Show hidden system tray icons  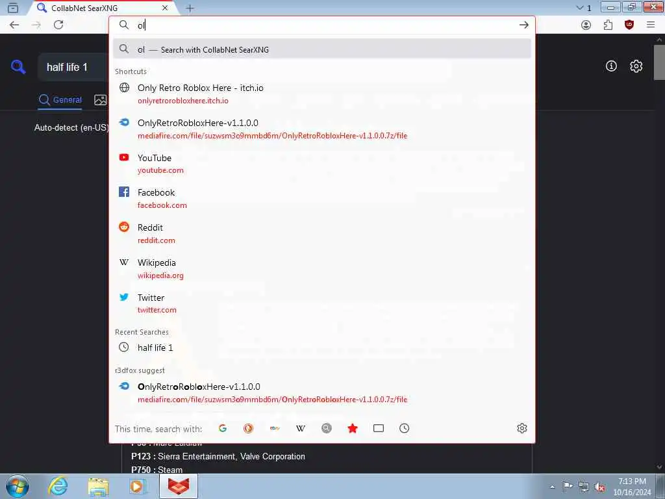(x=552, y=487)
